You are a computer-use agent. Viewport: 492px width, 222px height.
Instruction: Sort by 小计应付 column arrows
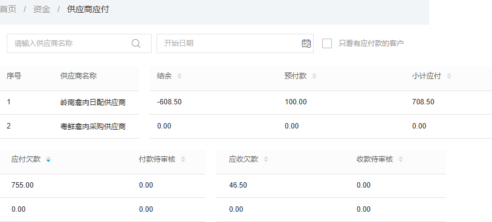449,76
